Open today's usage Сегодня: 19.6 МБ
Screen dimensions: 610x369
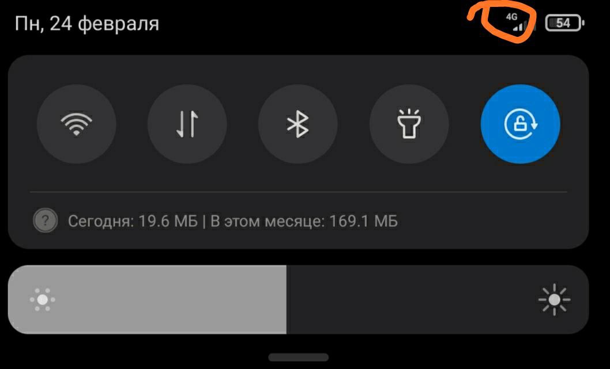[x=133, y=221]
